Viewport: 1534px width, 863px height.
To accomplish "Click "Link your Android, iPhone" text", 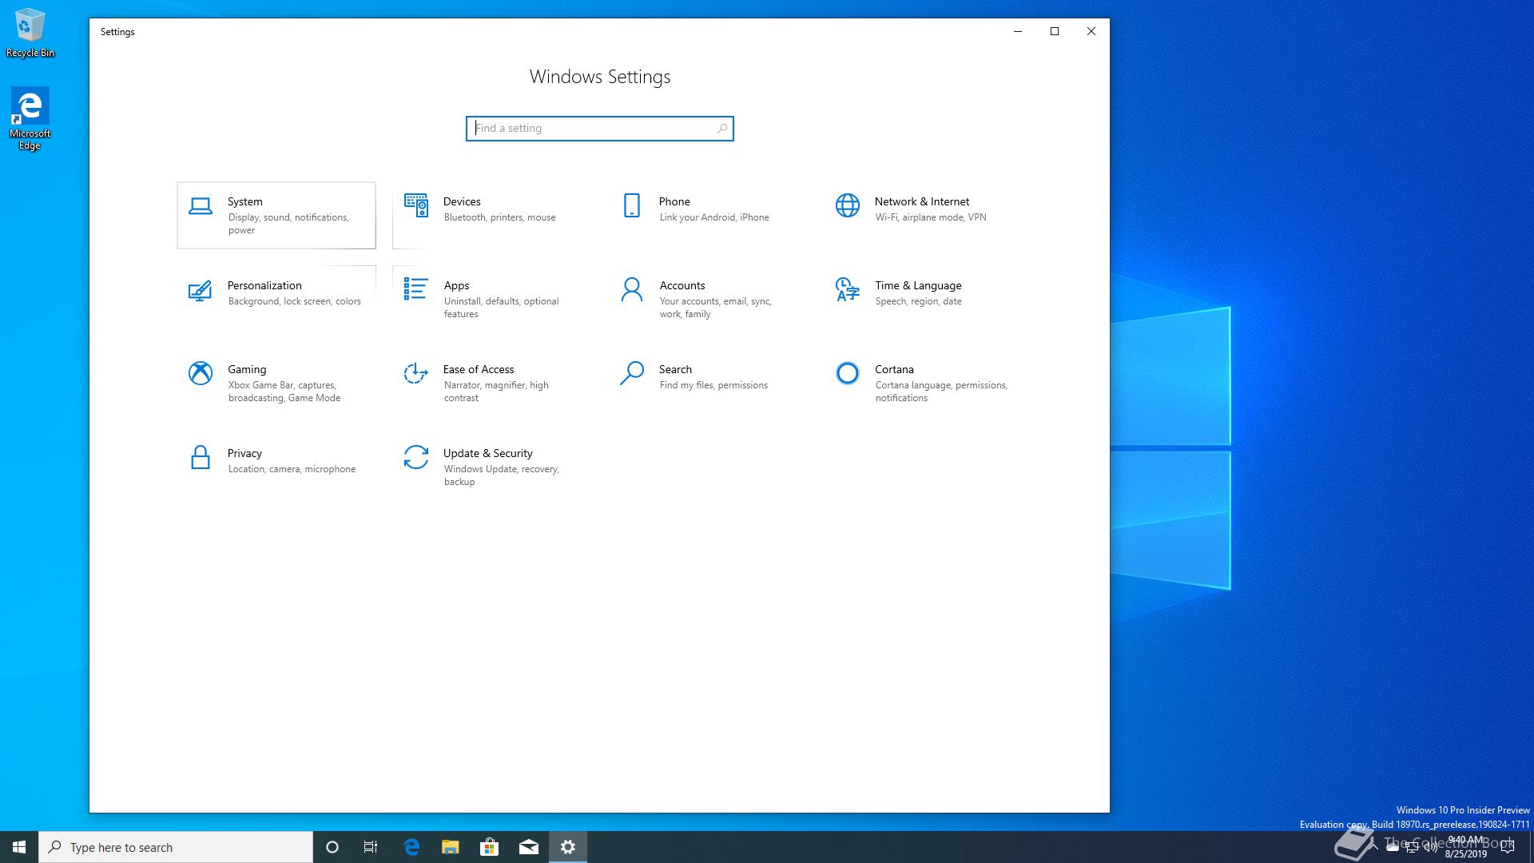I will click(714, 217).
